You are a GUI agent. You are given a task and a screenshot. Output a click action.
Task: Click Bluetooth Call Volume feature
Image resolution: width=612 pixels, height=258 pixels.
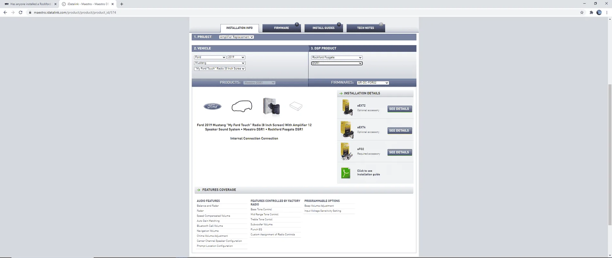pos(210,226)
